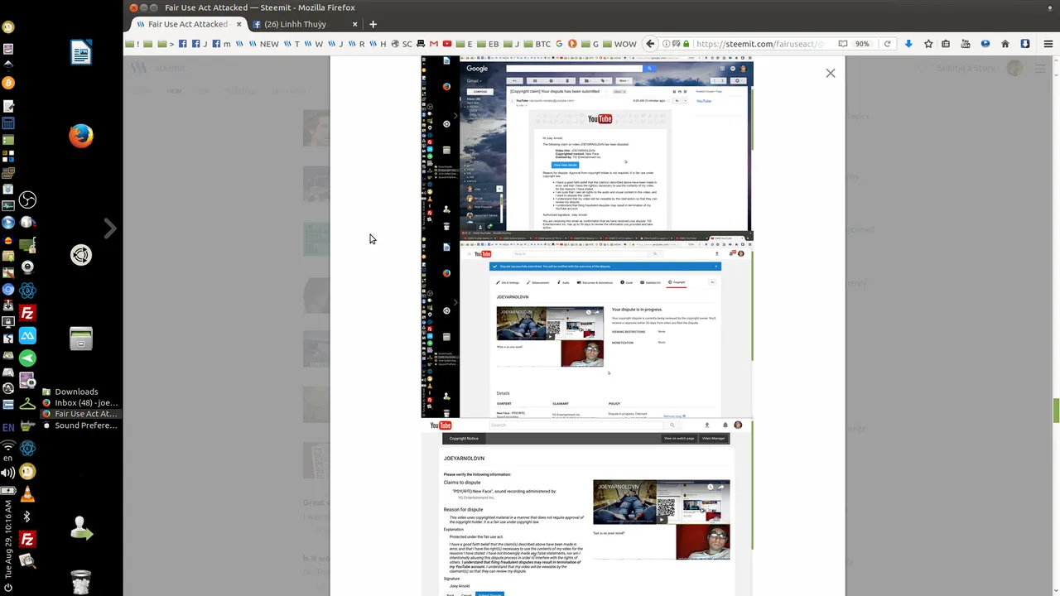The image size is (1060, 596).
Task: Open the WOW bookmark folder
Action: 619,44
